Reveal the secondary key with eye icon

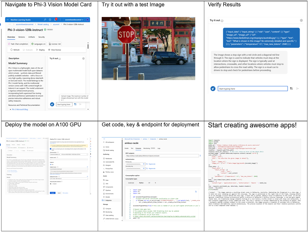click(144, 168)
